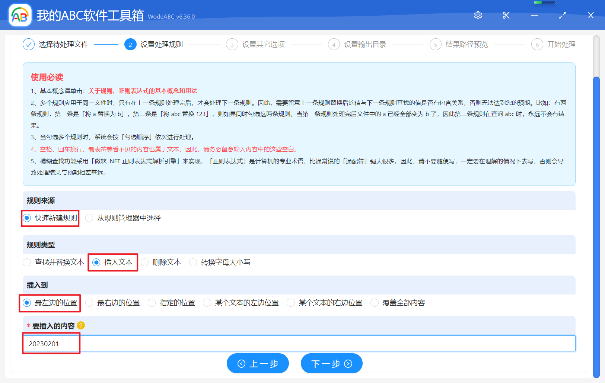605x383 pixels.
Task: Click the checkmark icon on 选择待处理文件 step
Action: [x=29, y=44]
